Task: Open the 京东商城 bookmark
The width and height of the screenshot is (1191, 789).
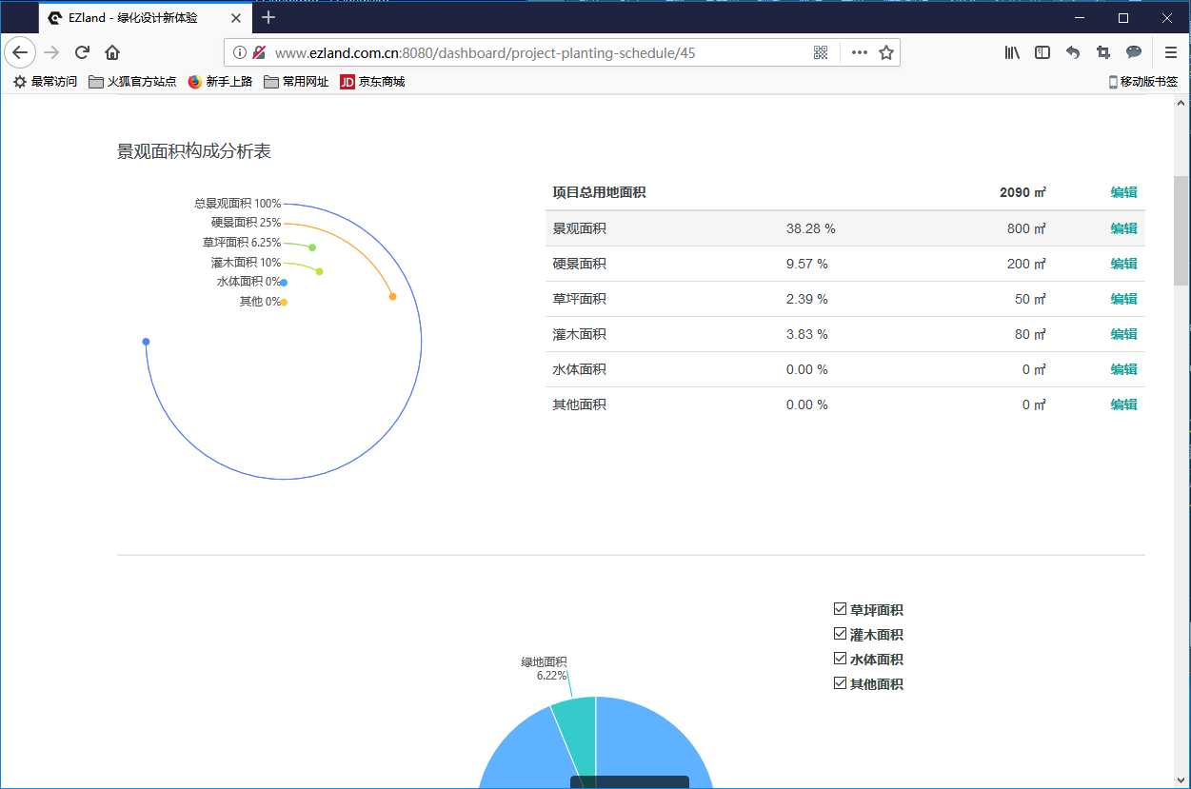Action: 372,82
